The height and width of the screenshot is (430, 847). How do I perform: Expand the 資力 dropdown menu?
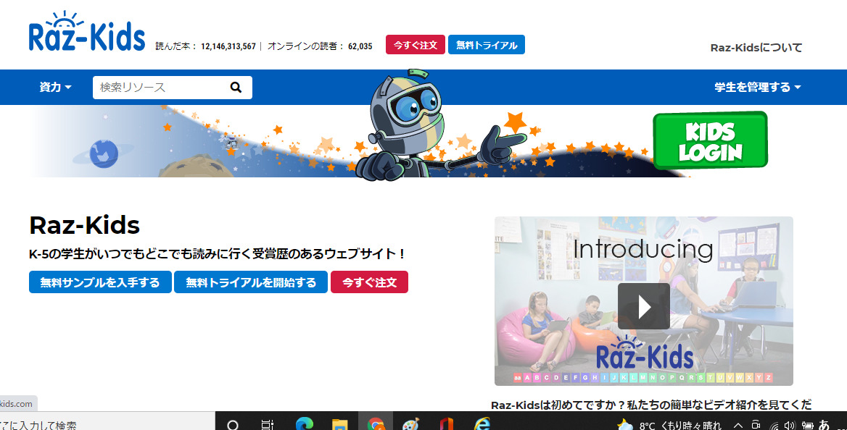pos(55,88)
